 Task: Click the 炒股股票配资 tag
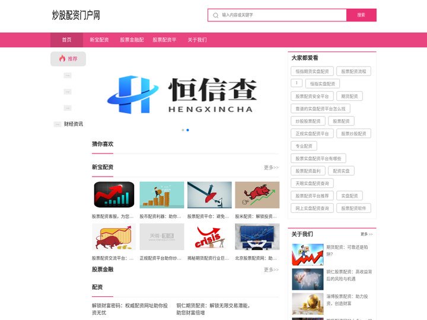coord(308,121)
